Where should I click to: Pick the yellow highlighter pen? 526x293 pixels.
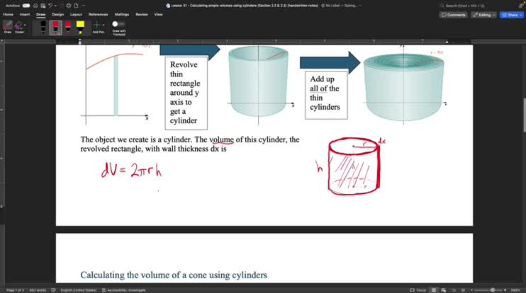80,26
